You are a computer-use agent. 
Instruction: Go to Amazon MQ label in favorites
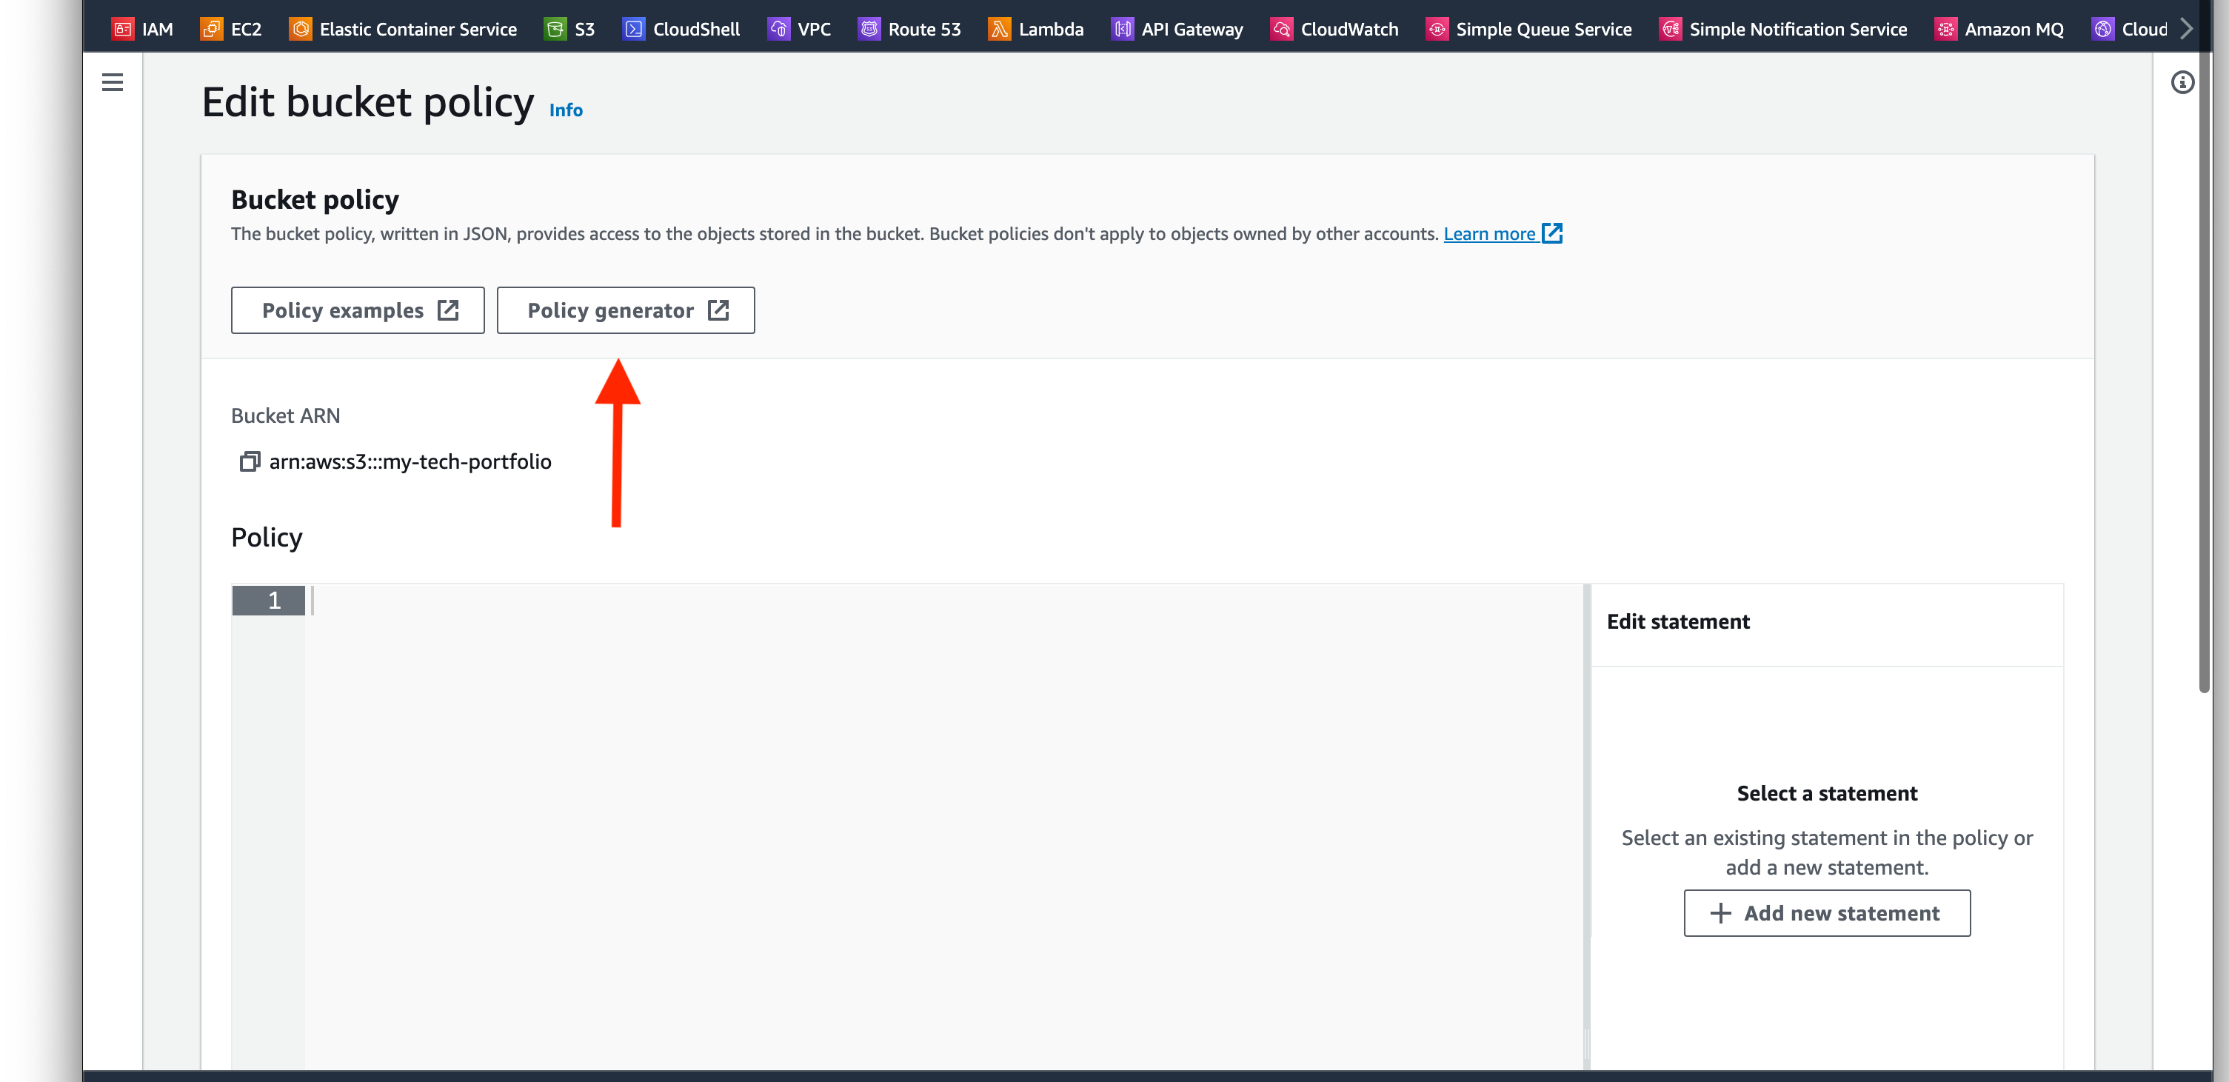(x=2014, y=30)
